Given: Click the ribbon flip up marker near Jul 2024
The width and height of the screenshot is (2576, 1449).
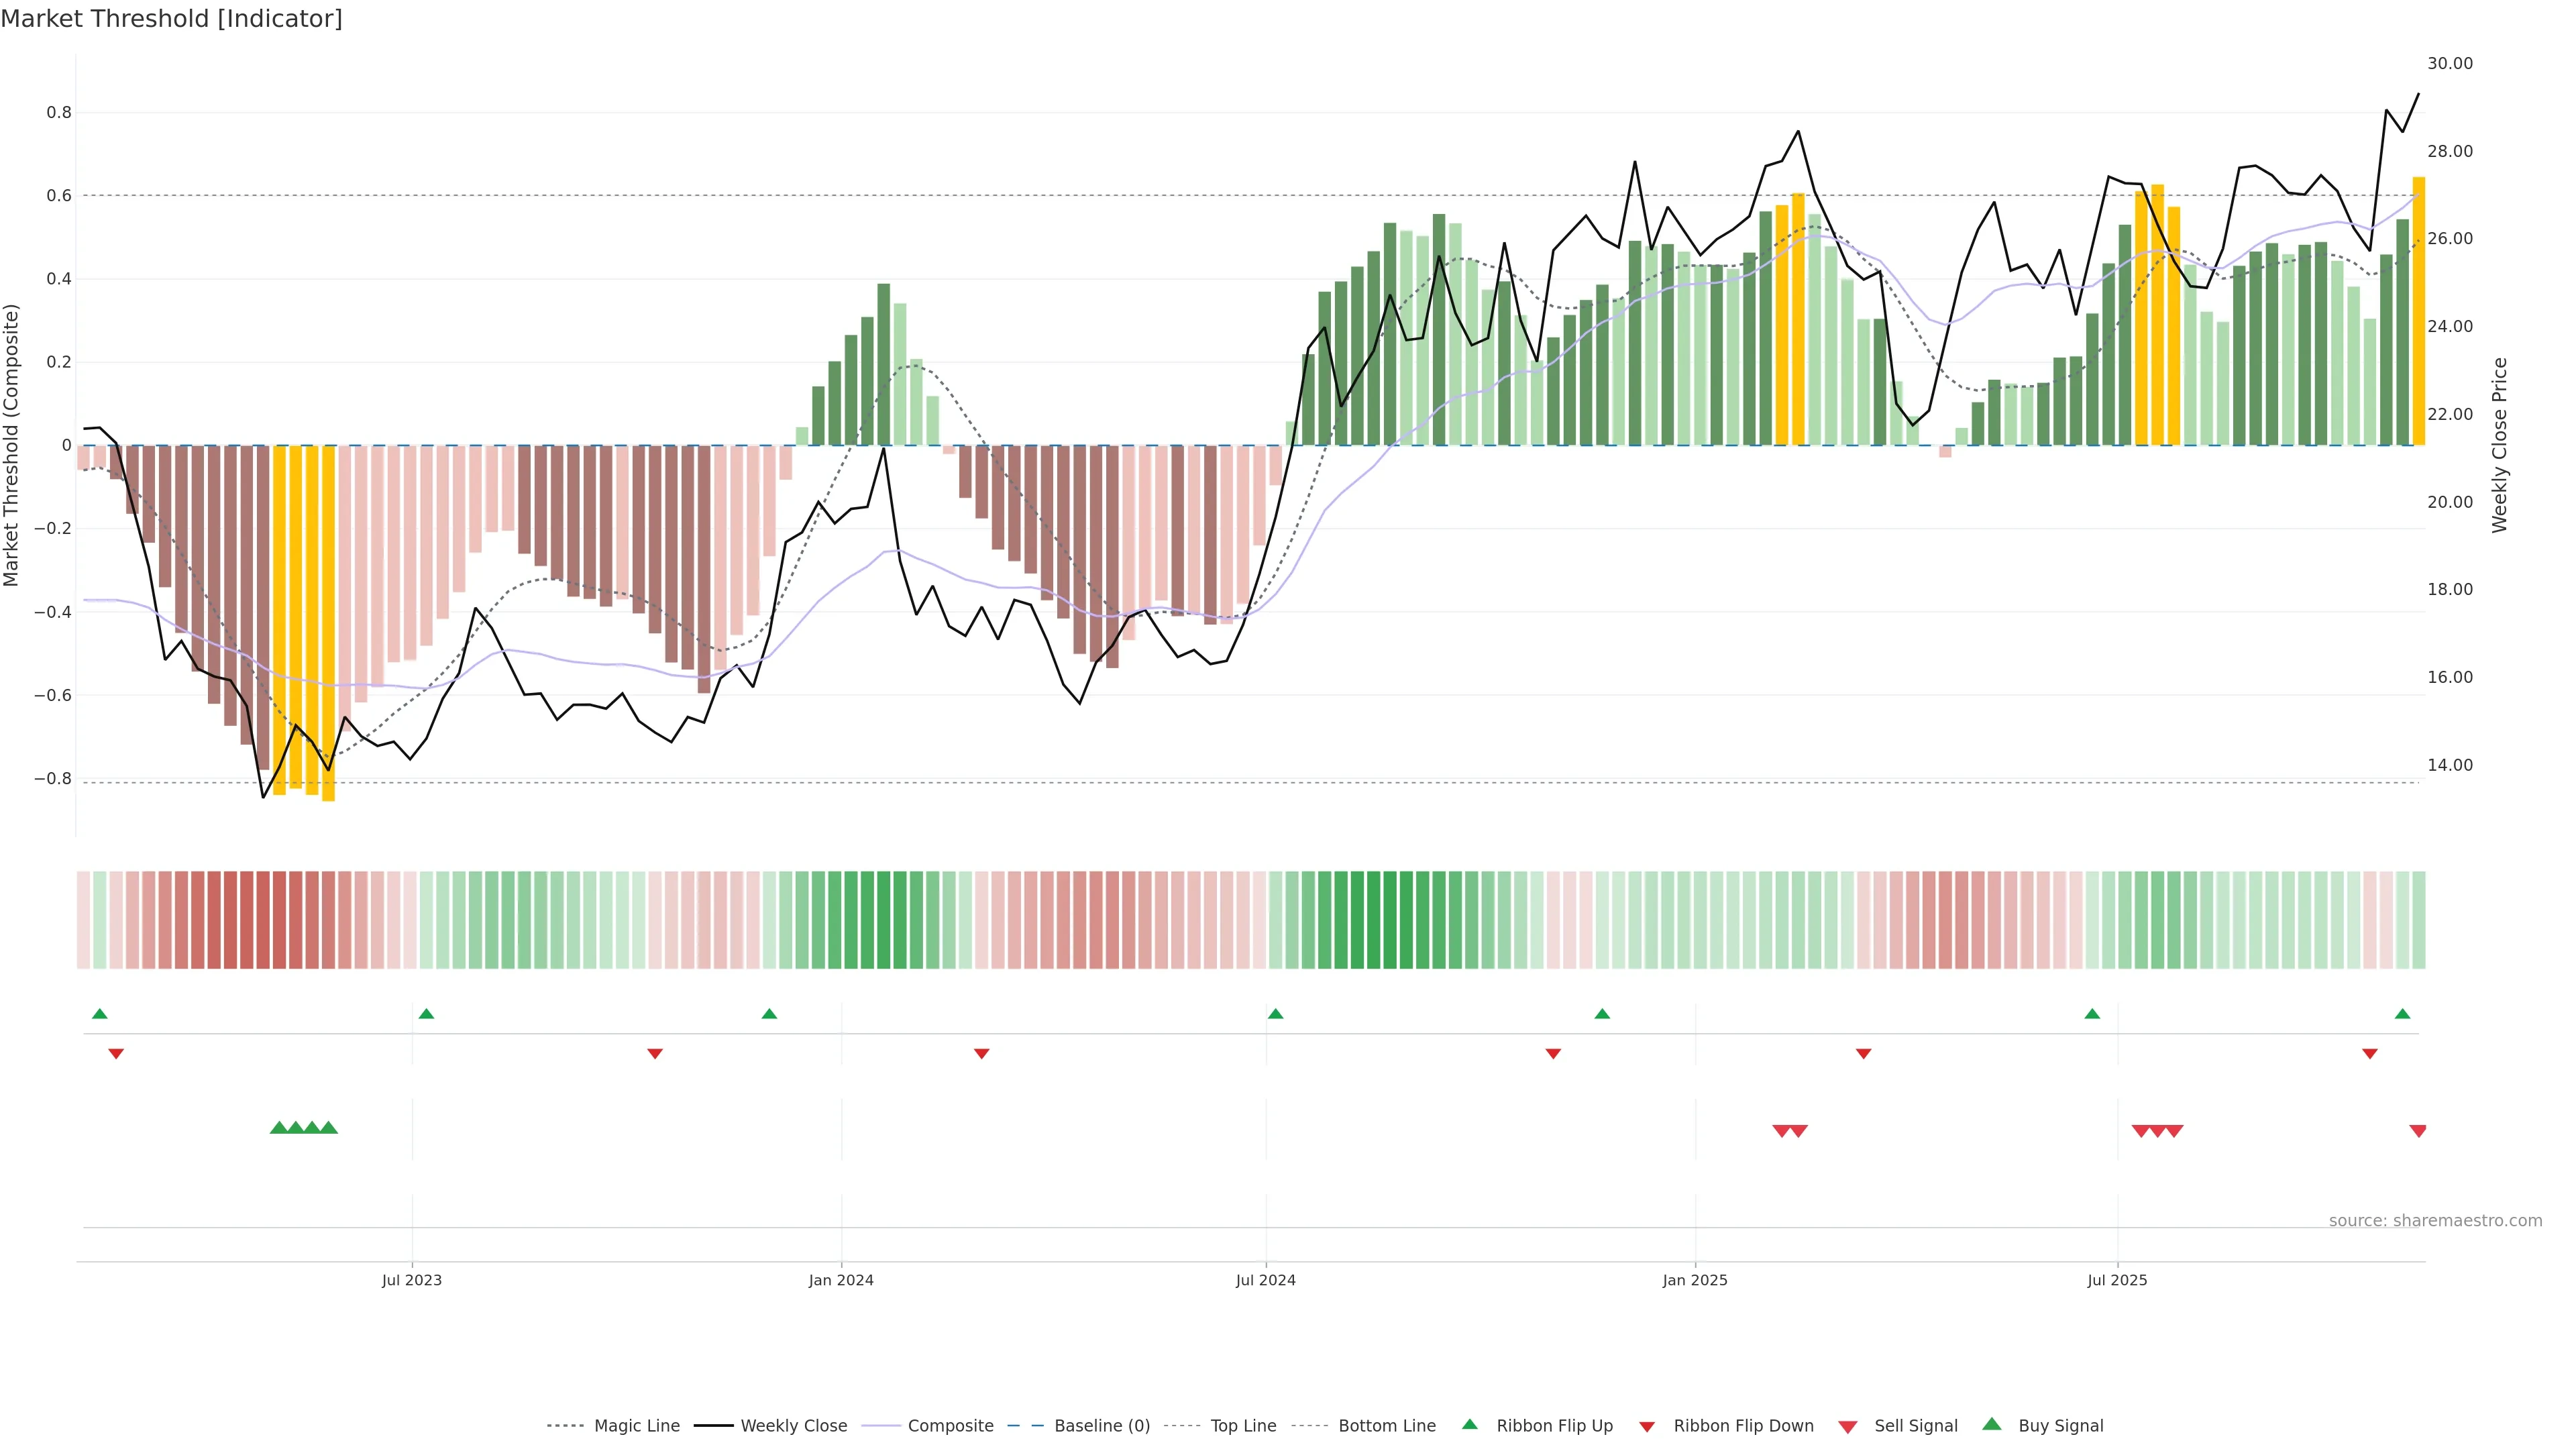Looking at the screenshot, I should point(1275,1014).
